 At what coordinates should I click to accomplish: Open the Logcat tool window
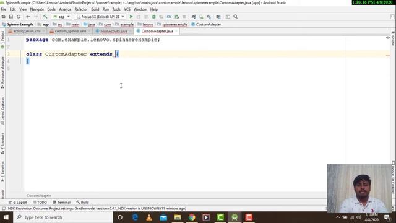(x=18, y=203)
